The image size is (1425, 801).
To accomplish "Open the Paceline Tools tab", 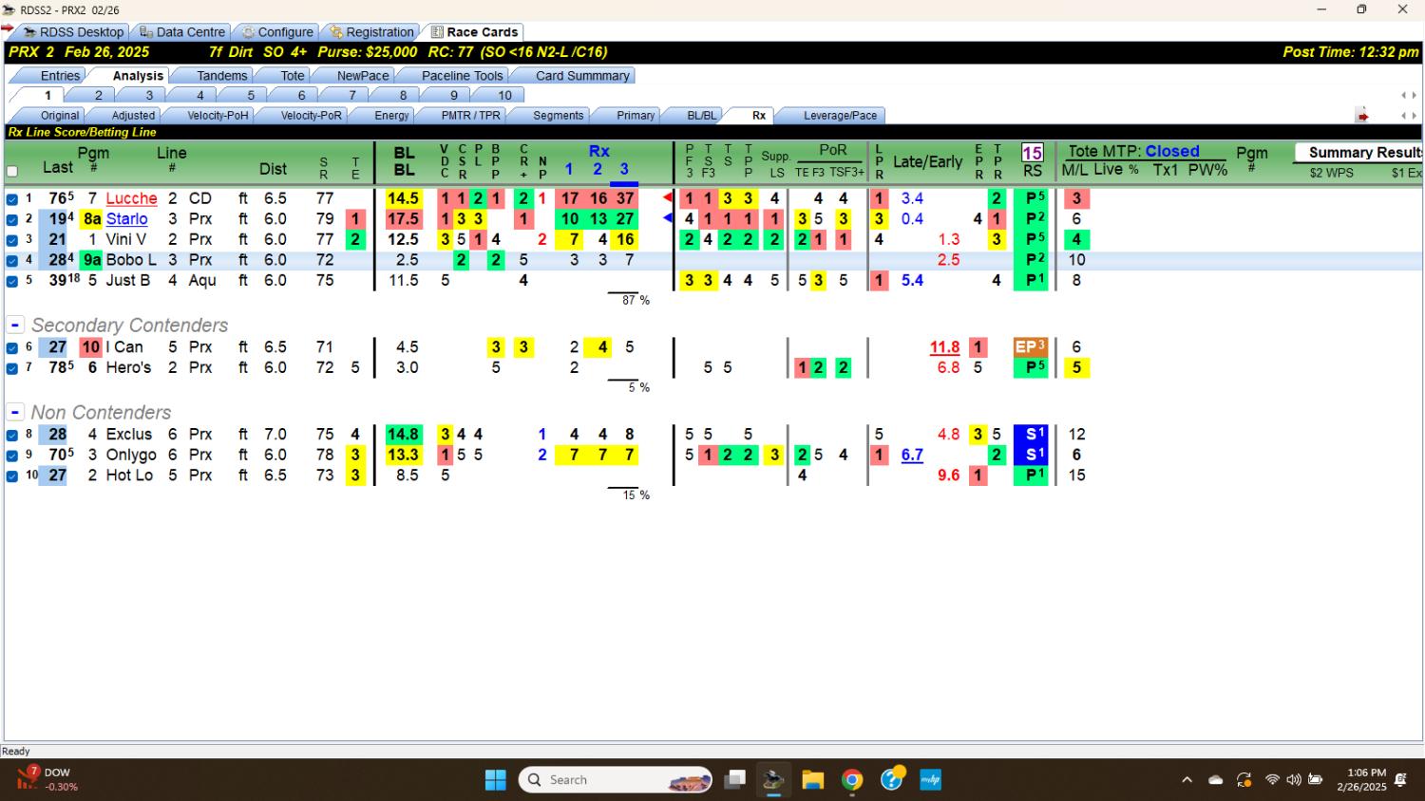I will 462,76.
